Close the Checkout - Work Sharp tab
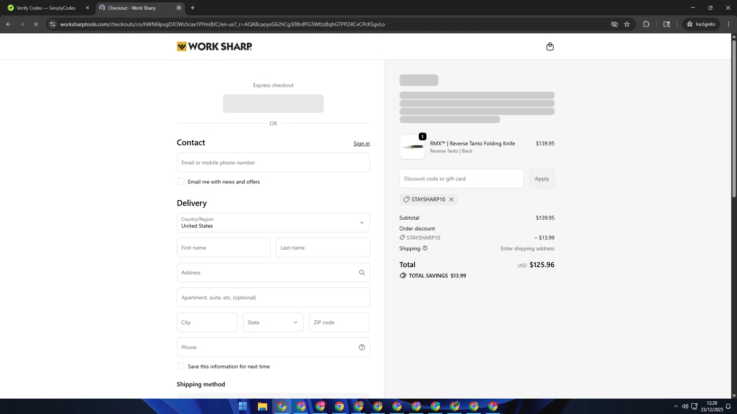 point(179,8)
